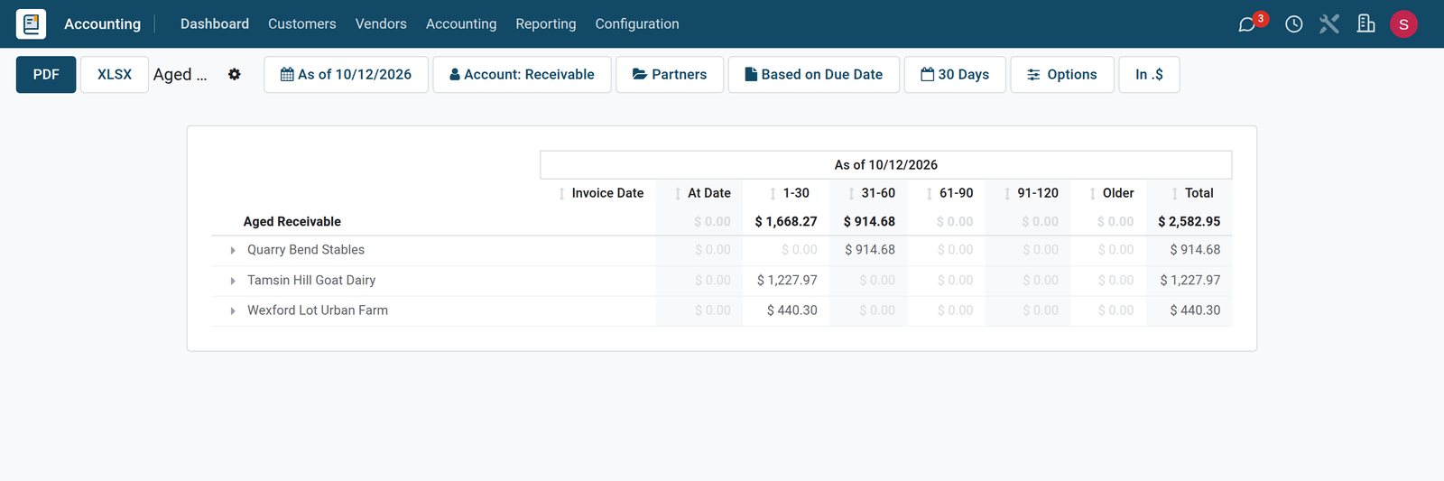Click Wexford Lot Urban Farm 1-30 amount

pyautogui.click(x=792, y=310)
